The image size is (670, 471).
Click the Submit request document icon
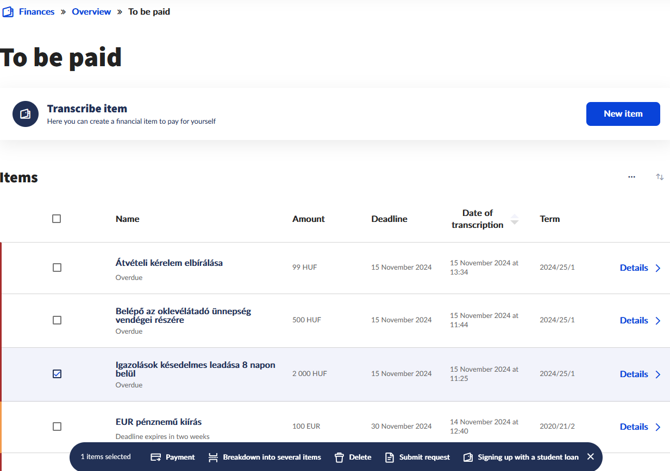[x=389, y=457]
